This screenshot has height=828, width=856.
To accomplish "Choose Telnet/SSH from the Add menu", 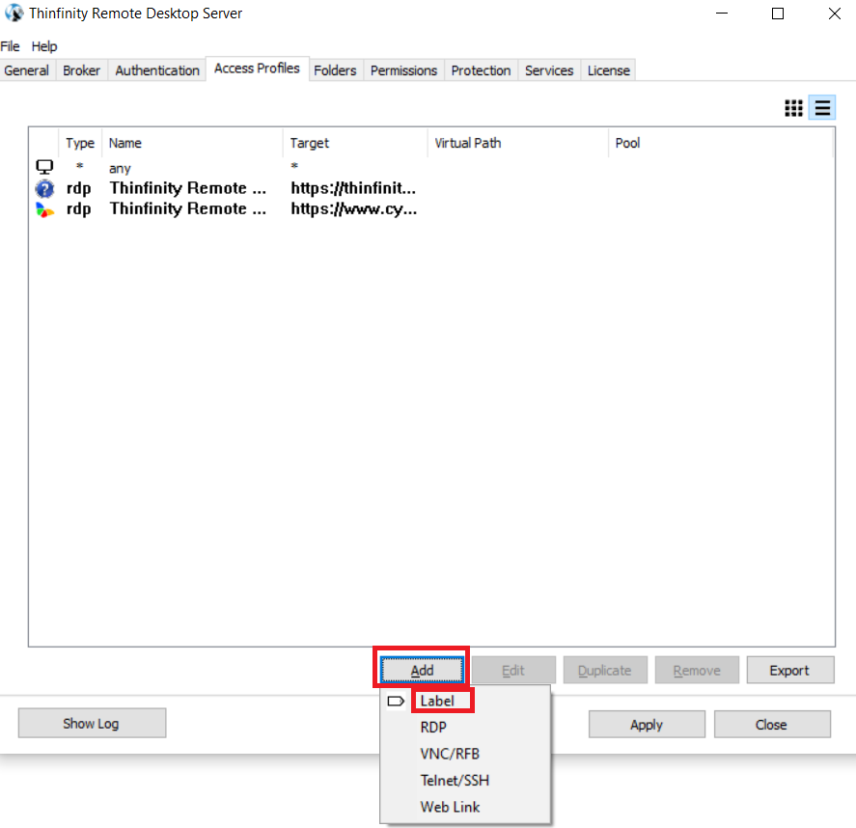I will click(456, 780).
